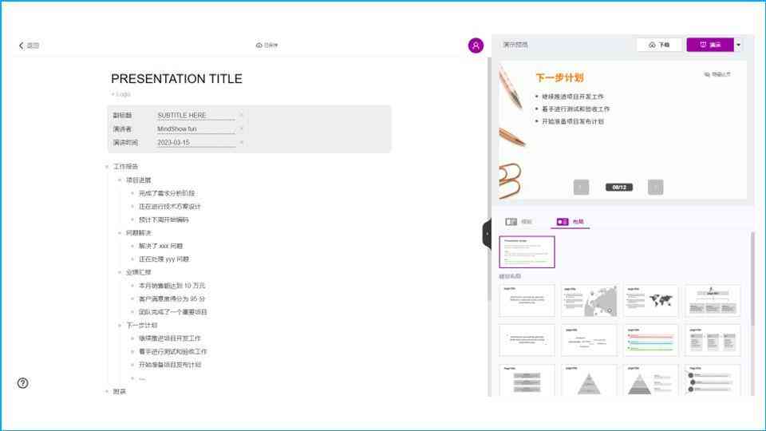Clear the SUBTITLE HERE field with its x
The width and height of the screenshot is (766, 431).
click(x=241, y=115)
